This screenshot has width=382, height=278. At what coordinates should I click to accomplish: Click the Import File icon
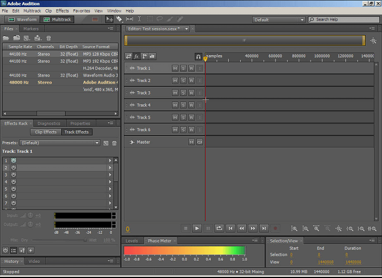click(16, 38)
